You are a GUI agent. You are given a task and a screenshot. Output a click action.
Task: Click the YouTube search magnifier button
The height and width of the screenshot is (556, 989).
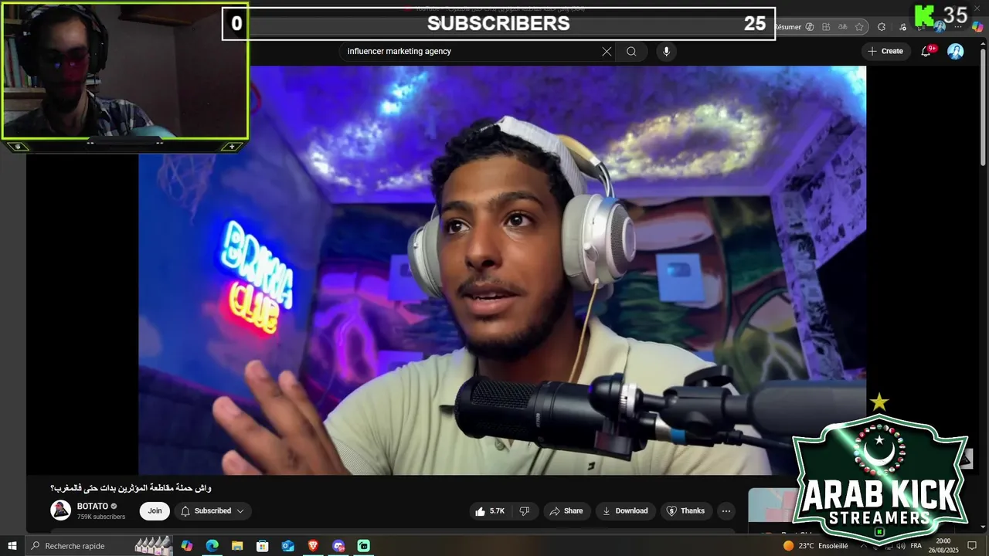click(631, 52)
